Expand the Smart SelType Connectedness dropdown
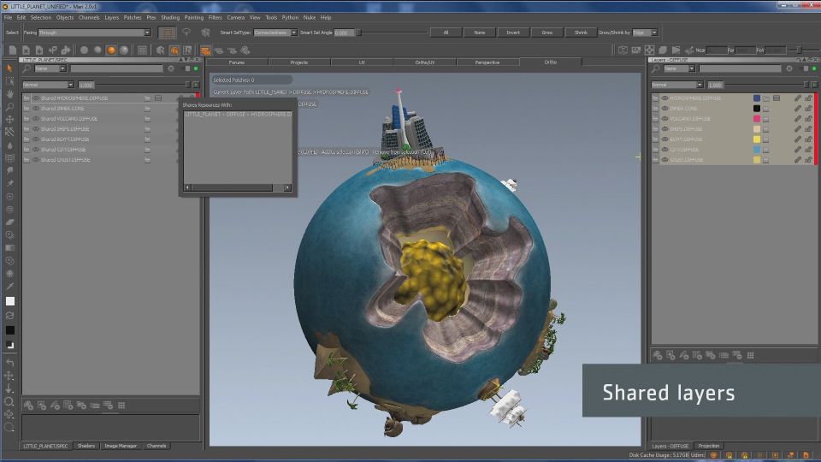Viewport: 821px width, 462px height. pos(275,33)
